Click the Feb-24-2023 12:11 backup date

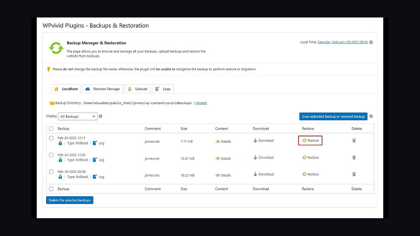(71, 138)
